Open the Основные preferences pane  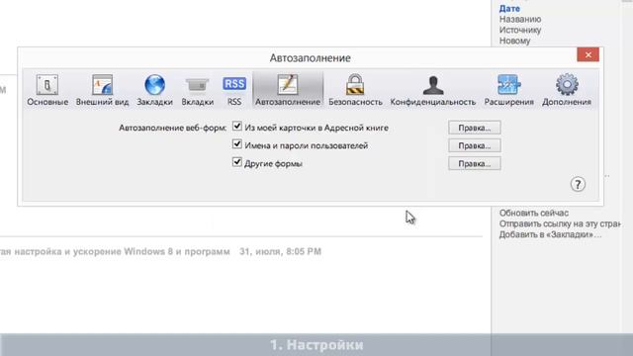coord(47,90)
